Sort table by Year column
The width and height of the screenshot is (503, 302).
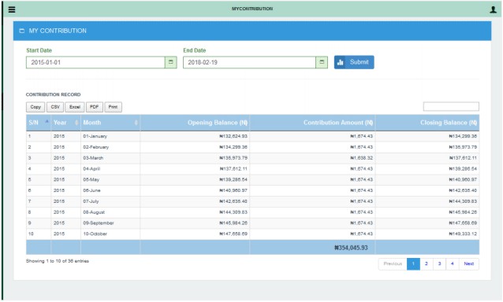[65, 123]
